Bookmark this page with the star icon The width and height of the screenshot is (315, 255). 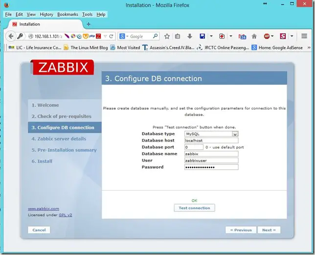pyautogui.click(x=167, y=36)
